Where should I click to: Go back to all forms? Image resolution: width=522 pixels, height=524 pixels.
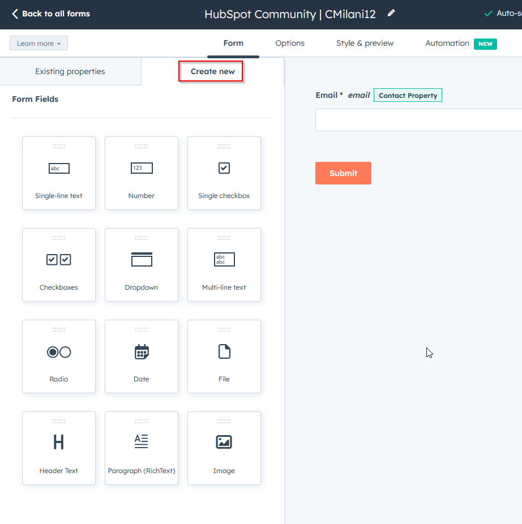click(50, 14)
